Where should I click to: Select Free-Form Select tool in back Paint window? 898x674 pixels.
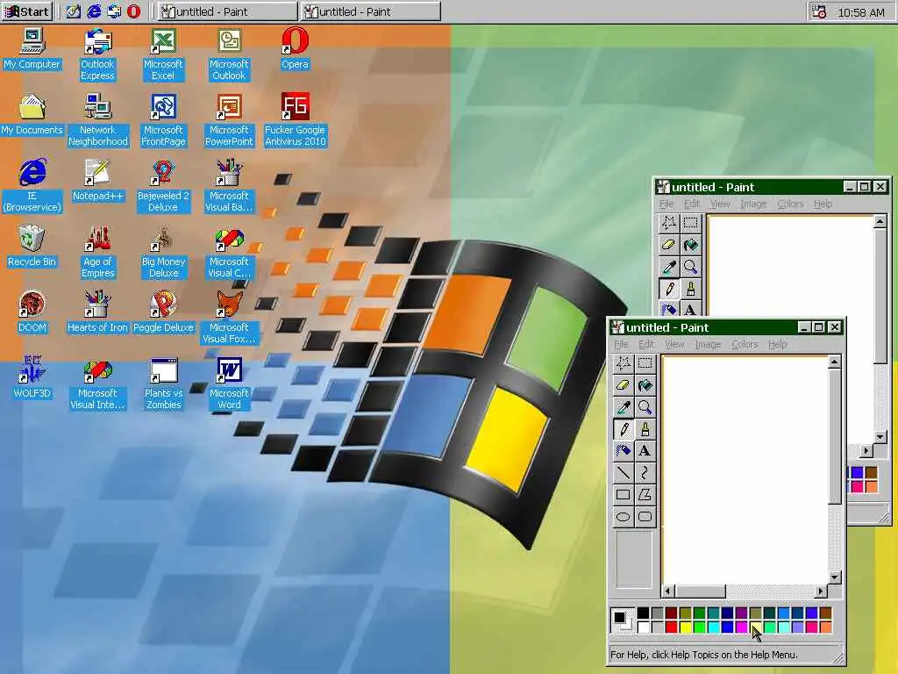click(x=668, y=223)
